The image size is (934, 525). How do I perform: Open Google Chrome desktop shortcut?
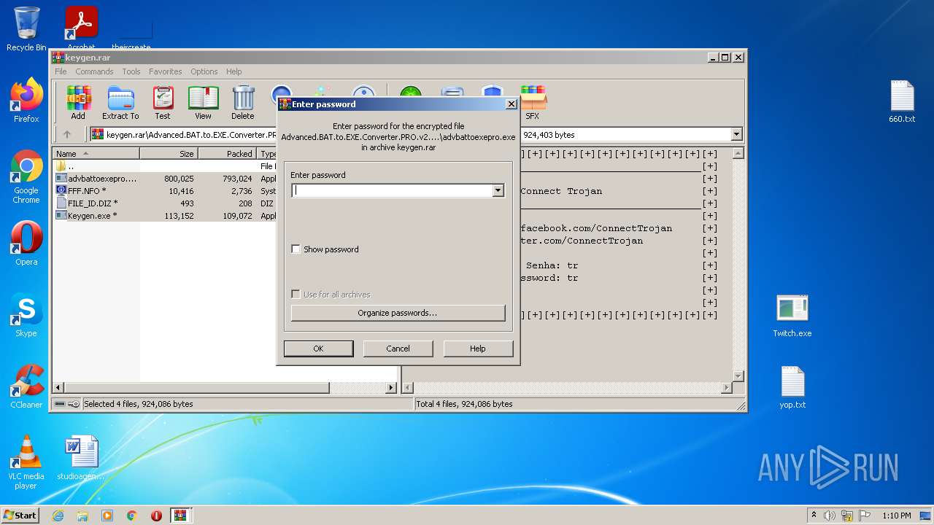(x=26, y=177)
